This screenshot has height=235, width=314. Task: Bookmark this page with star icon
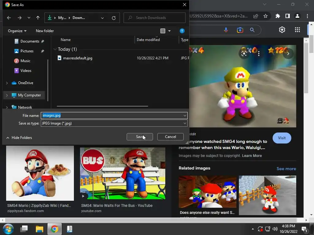266,16
